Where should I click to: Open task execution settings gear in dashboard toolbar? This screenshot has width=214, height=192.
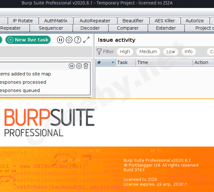69,40
